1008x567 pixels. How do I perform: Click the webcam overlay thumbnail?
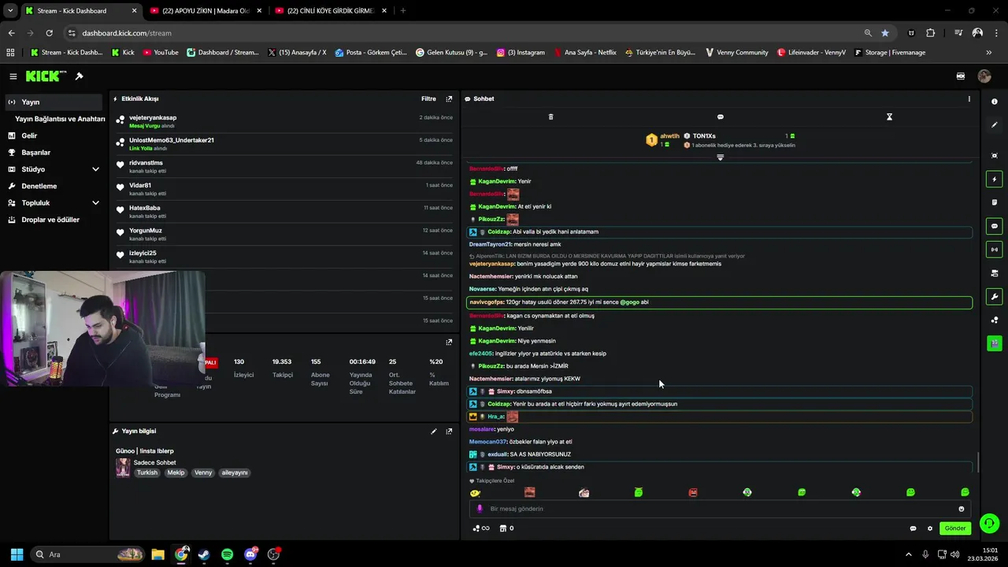click(x=102, y=328)
